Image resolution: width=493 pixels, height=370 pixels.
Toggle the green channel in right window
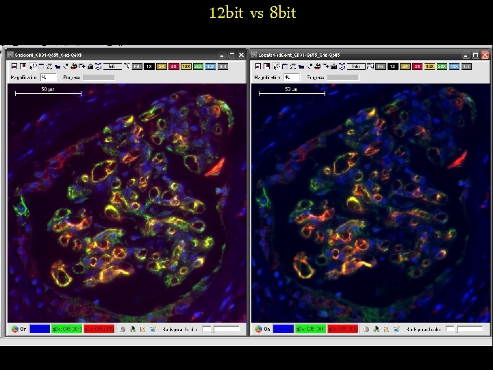(x=310, y=329)
